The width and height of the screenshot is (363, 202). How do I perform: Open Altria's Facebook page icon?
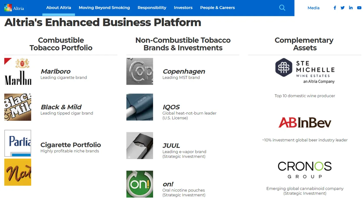(335, 8)
